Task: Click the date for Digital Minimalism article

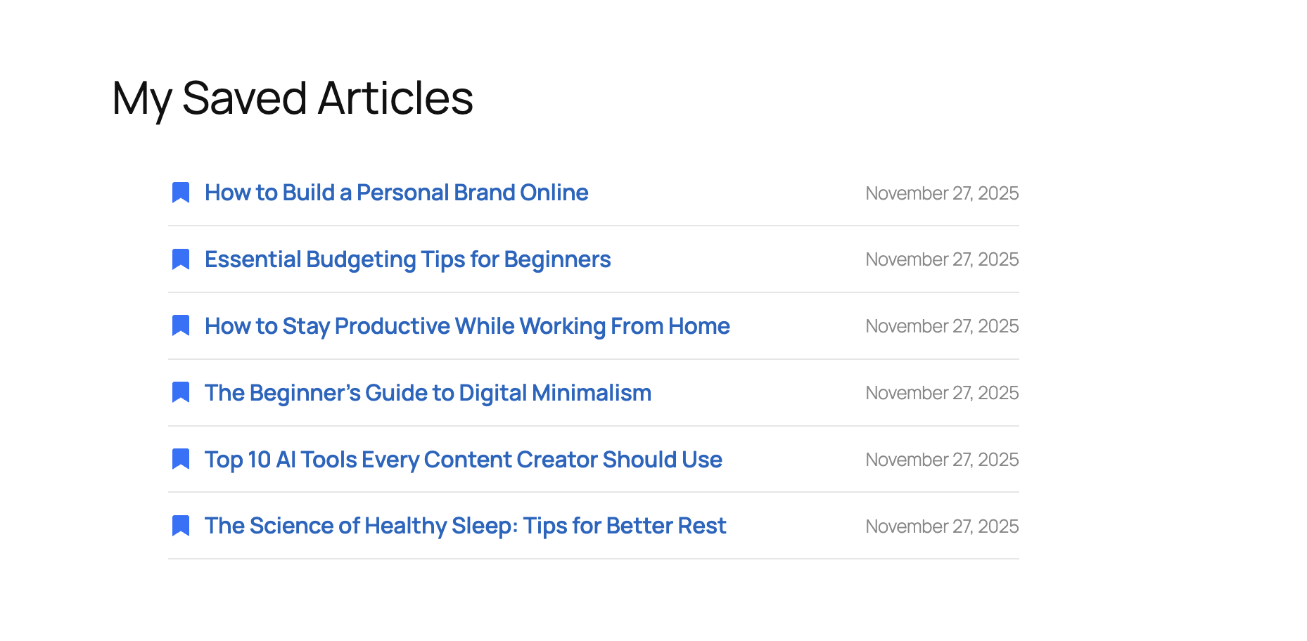Action: coord(941,392)
